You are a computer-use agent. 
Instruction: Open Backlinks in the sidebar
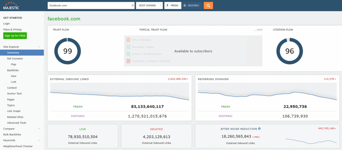point(13,70)
